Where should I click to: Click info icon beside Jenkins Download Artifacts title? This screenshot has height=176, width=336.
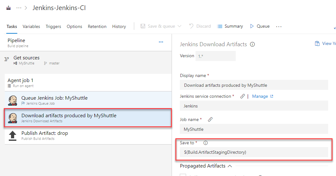point(252,44)
